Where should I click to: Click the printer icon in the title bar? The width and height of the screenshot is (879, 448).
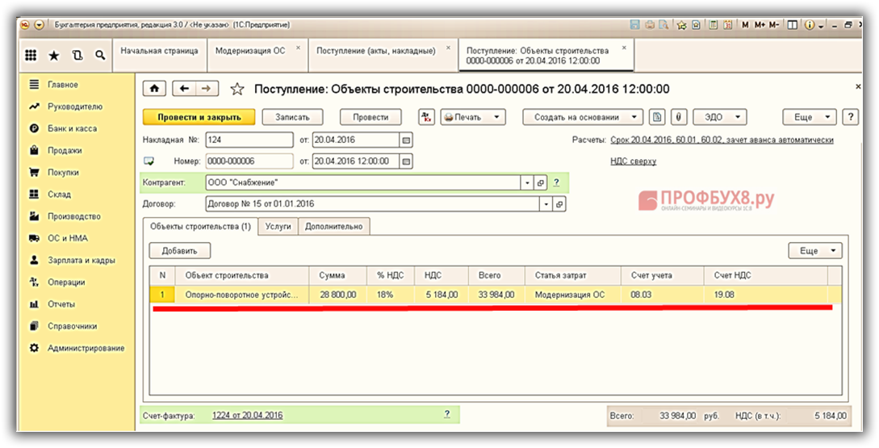(x=650, y=25)
